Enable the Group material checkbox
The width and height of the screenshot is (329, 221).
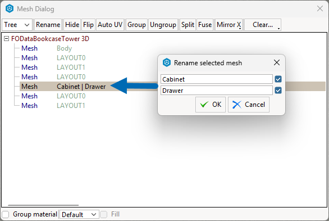(6, 214)
